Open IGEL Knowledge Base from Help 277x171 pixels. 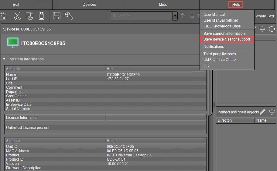pyautogui.click(x=222, y=26)
